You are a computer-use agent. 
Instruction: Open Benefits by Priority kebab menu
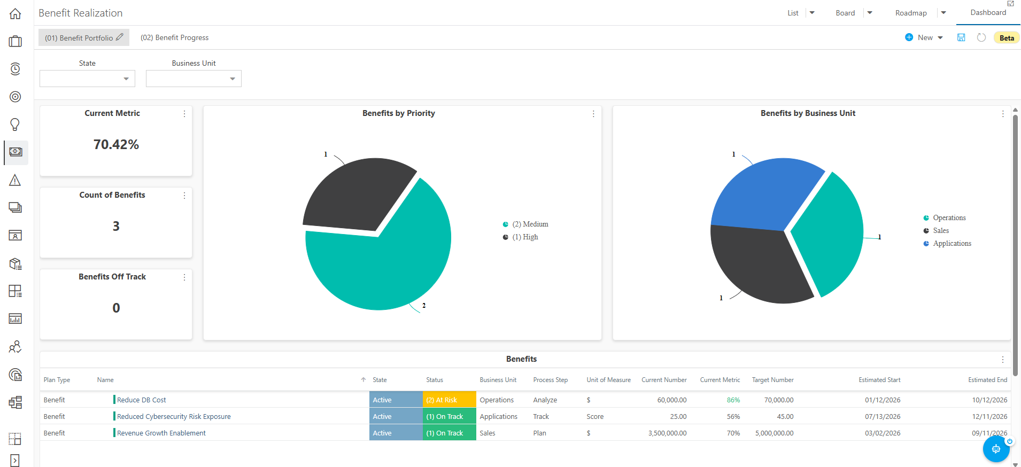pos(593,114)
